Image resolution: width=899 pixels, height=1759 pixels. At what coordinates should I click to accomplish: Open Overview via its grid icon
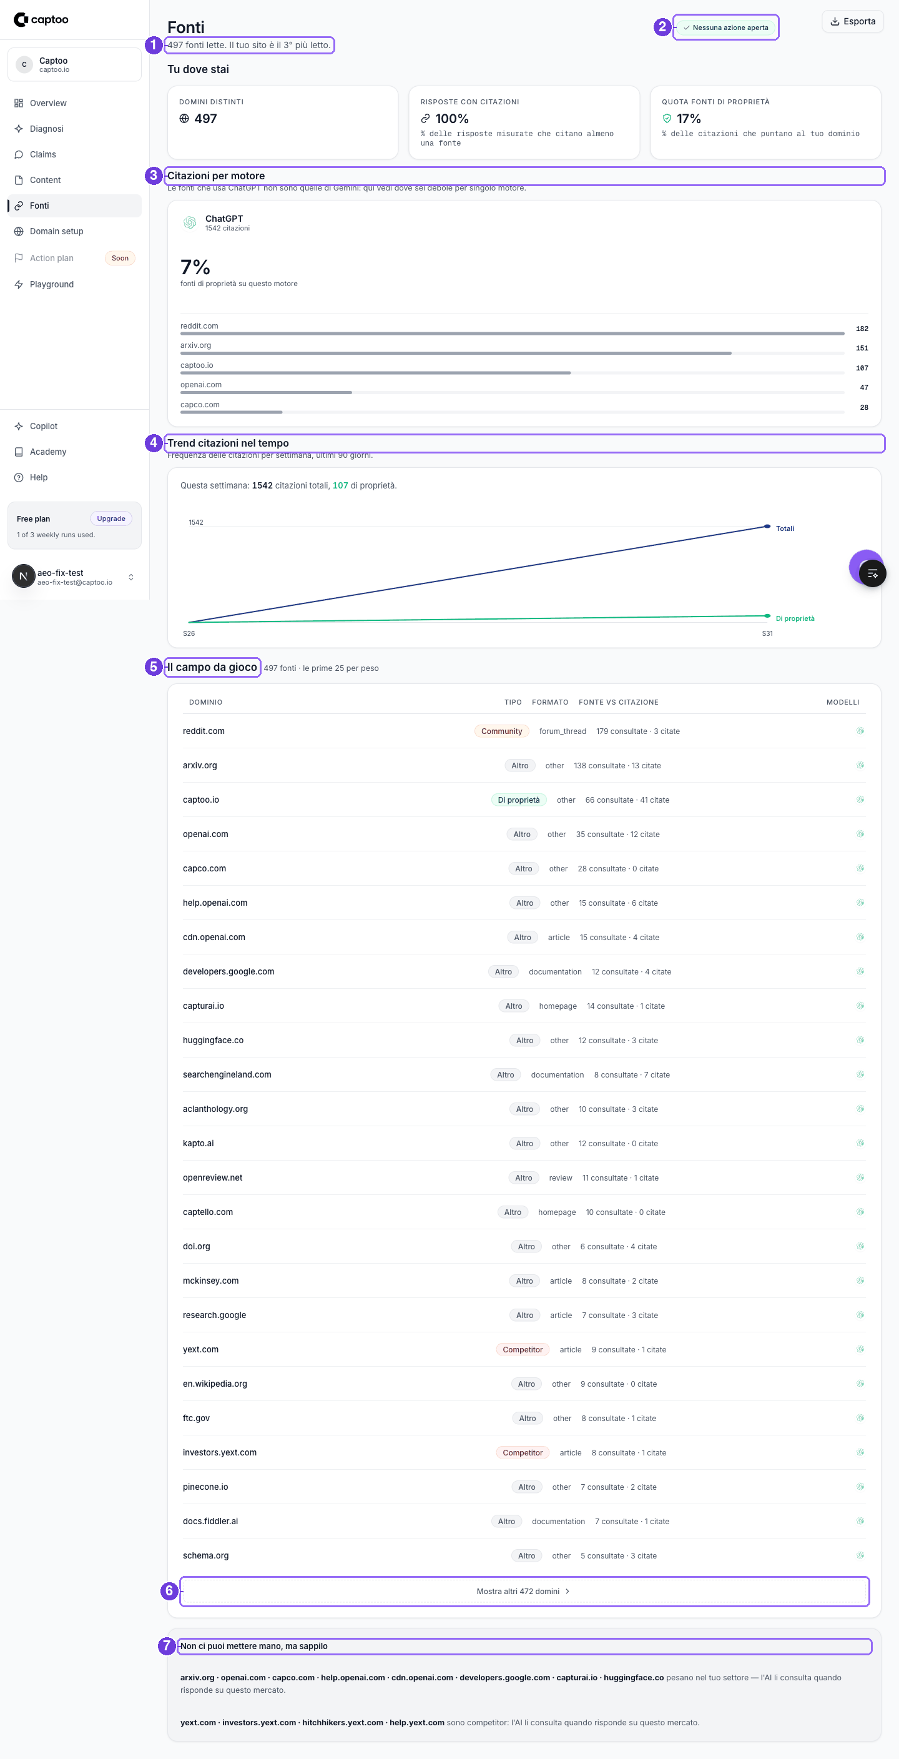(19, 103)
